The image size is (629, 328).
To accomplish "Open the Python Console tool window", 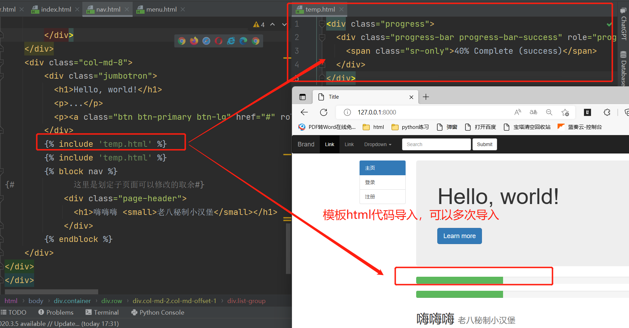I will click(x=158, y=312).
